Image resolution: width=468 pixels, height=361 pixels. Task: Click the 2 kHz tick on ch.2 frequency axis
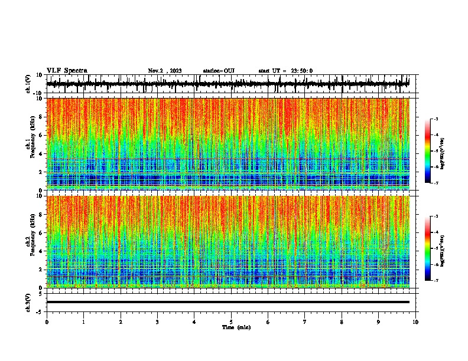(41, 270)
